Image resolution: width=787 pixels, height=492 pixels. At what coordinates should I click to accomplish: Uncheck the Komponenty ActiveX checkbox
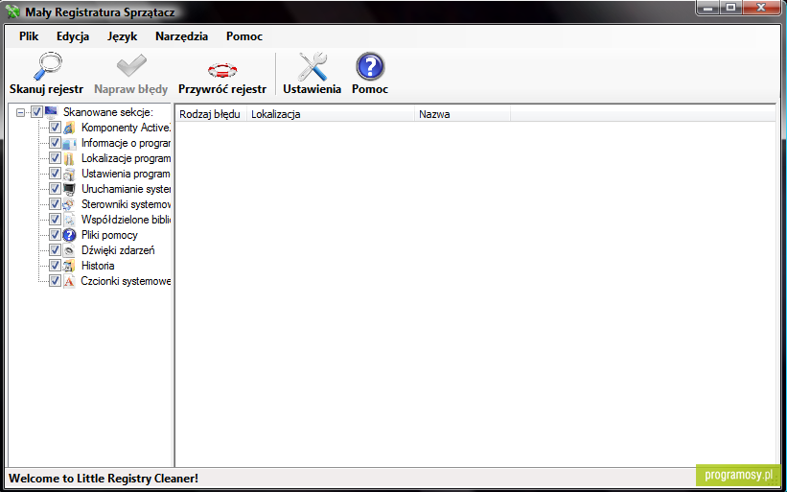tap(55, 128)
